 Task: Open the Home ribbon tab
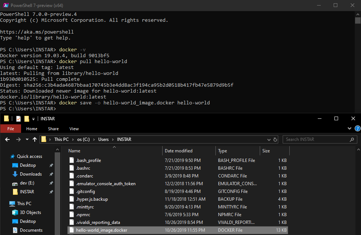[x=32, y=129]
